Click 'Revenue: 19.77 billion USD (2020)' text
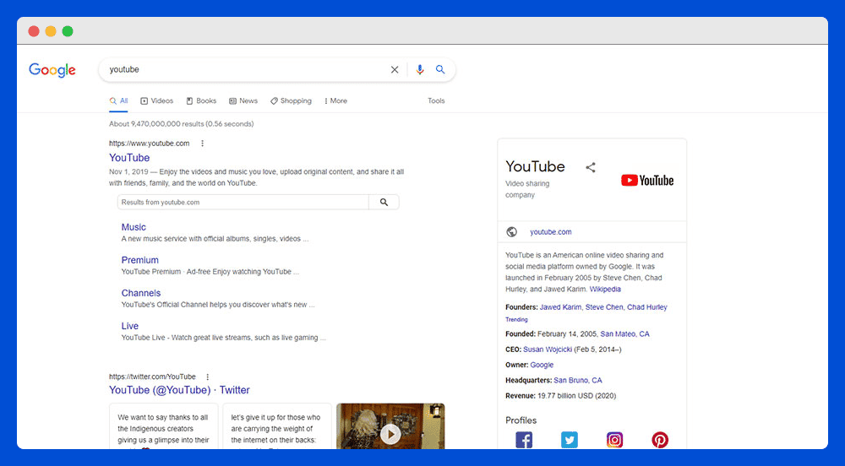The height and width of the screenshot is (466, 845). pos(560,395)
